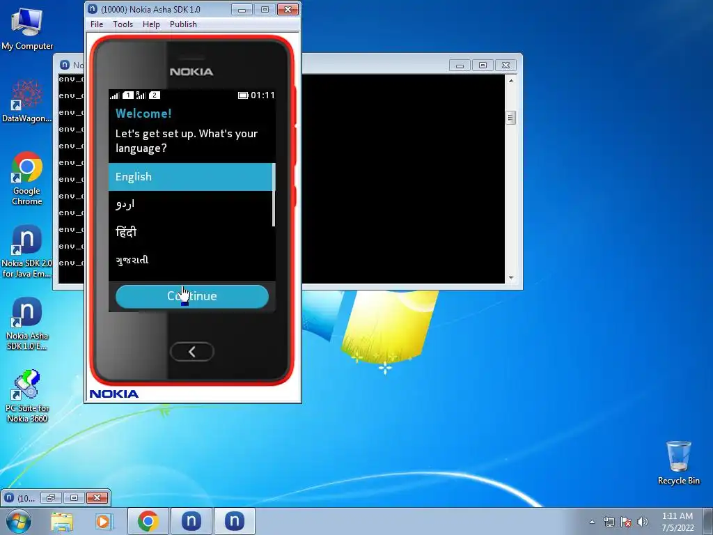Viewport: 713px width, 535px height.
Task: Select the Gujarati language option
Action: click(x=191, y=260)
